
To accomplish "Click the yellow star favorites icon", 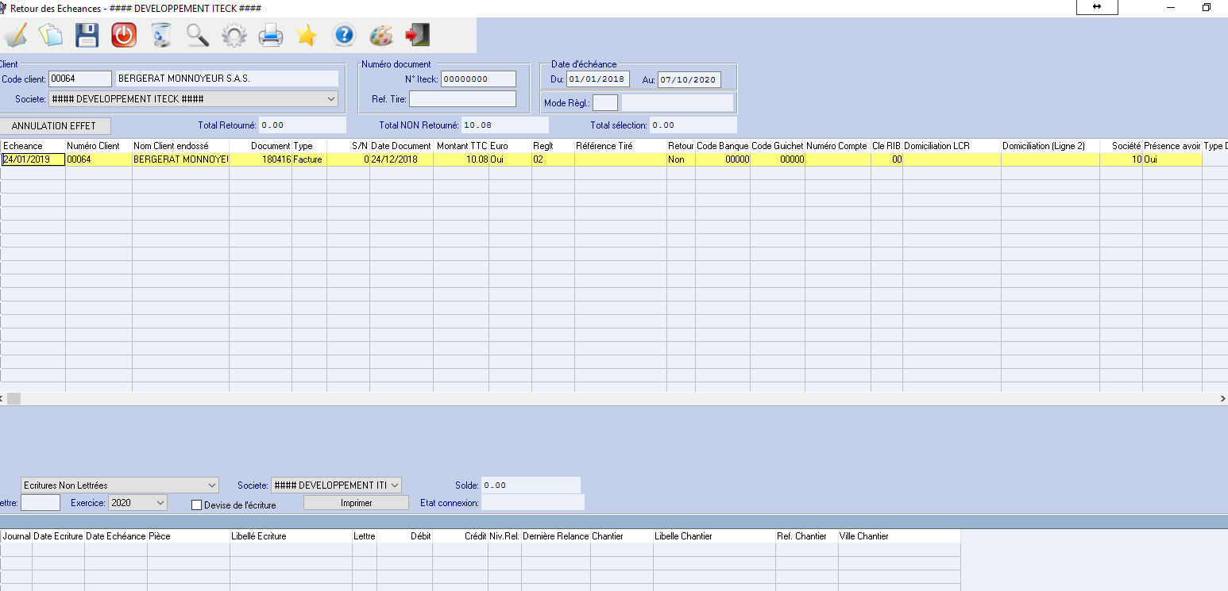I will 307,35.
